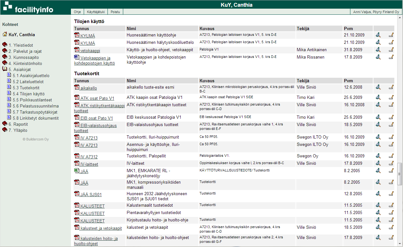Expand the 3. Kunnossapito section
The height and width of the screenshot is (247, 403).
[5, 57]
